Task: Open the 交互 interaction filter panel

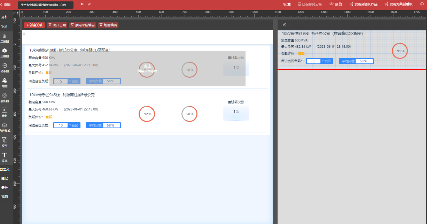Action: click(x=5, y=142)
